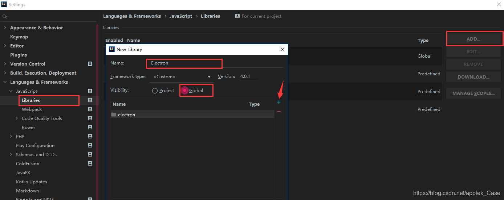Click the DOWNLOAD... button

click(x=473, y=77)
